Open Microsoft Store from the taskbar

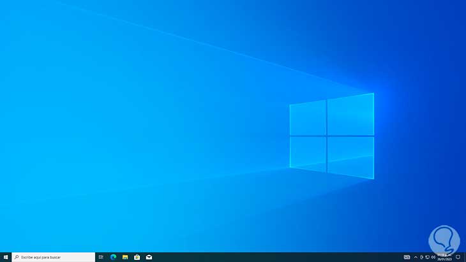[137, 257]
